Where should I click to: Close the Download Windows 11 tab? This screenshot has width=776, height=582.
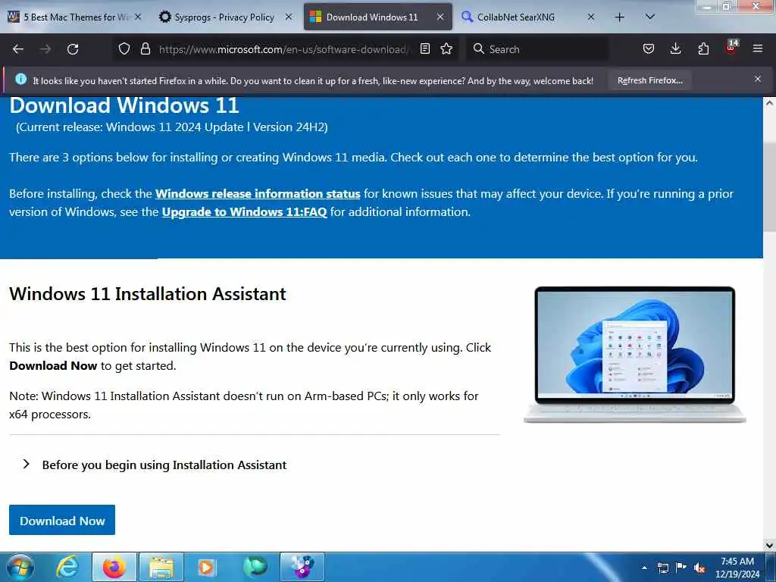(440, 17)
